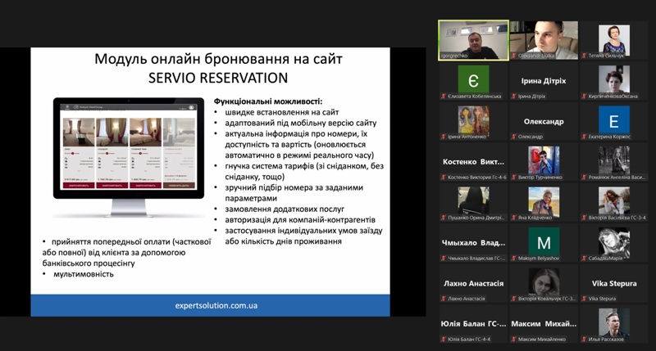Click large name text Vika Stepura
Screen dimensions: 656x351
pos(614,283)
